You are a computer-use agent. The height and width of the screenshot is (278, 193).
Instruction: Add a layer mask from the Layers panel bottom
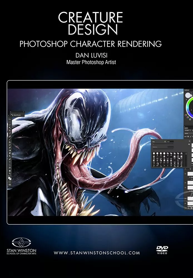(192, 208)
